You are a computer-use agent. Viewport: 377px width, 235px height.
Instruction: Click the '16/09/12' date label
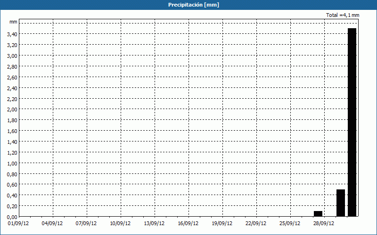pos(188,223)
